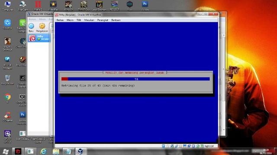Screen dimensions: 277x155
Task: Click the SHAREit desktop icon
Action: pyautogui.click(x=7, y=25)
